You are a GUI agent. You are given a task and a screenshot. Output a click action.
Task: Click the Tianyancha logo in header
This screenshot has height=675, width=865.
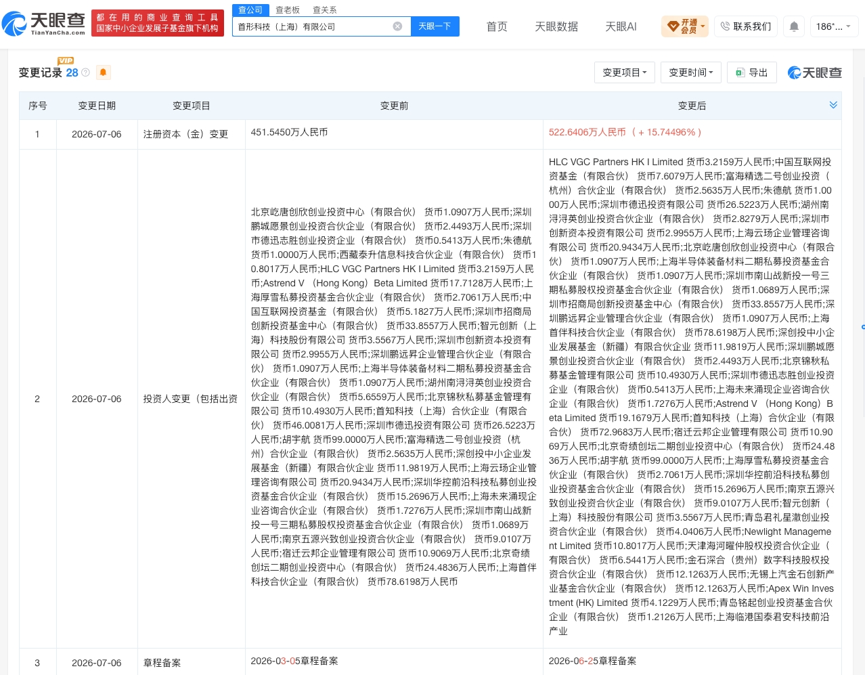(x=44, y=23)
